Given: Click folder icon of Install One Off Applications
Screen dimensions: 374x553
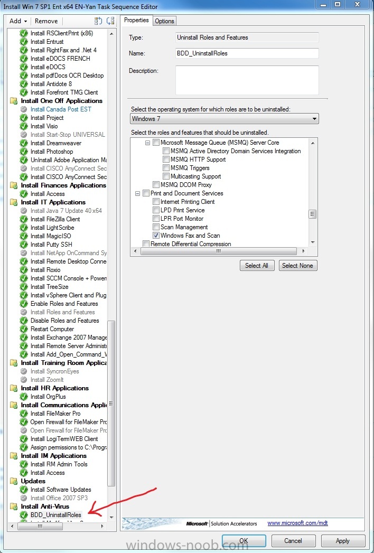Looking at the screenshot, I should coord(14,101).
